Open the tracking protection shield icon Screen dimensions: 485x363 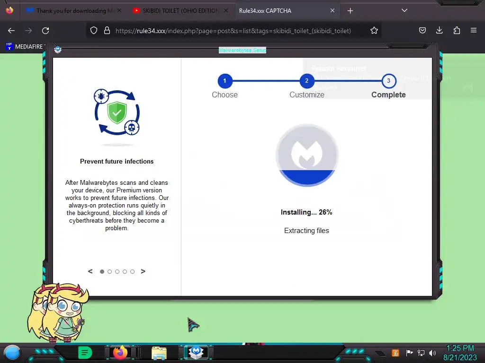pos(94,31)
